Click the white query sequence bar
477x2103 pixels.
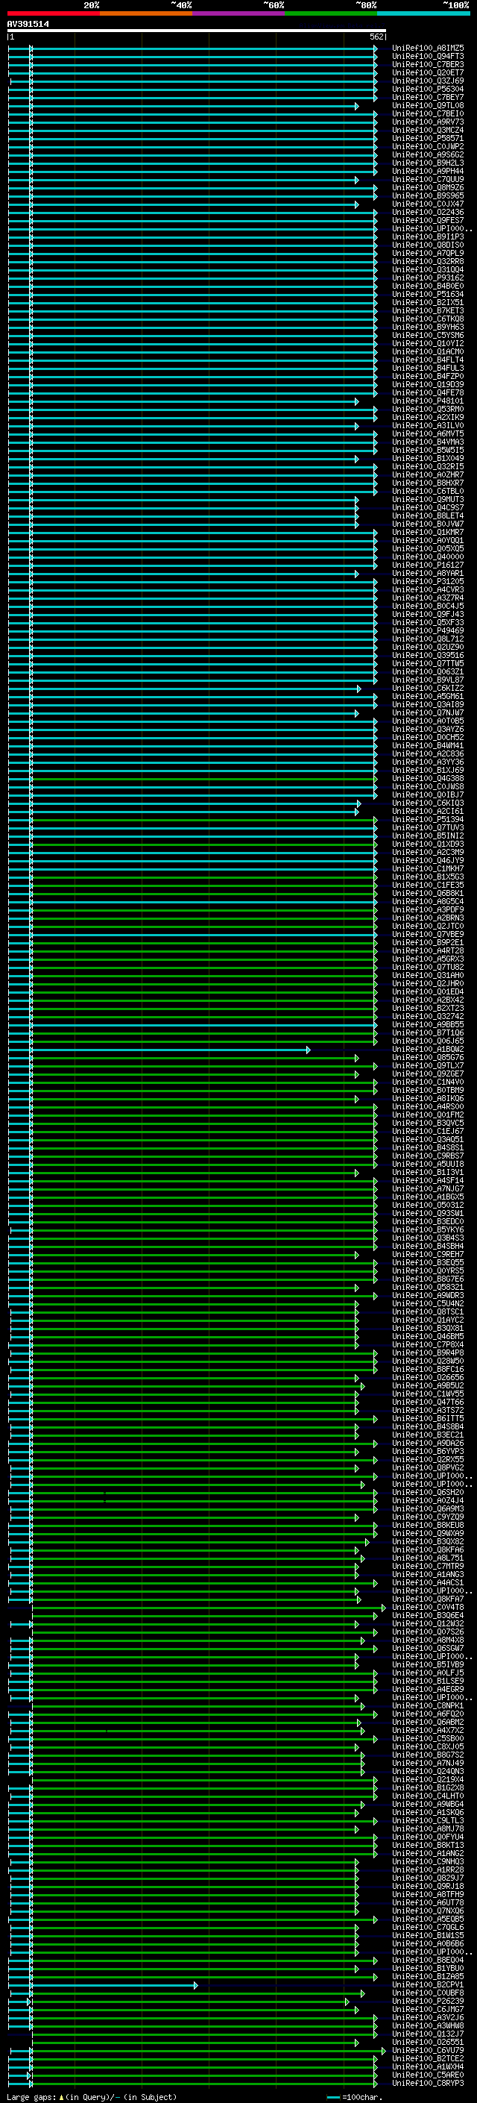(x=196, y=30)
